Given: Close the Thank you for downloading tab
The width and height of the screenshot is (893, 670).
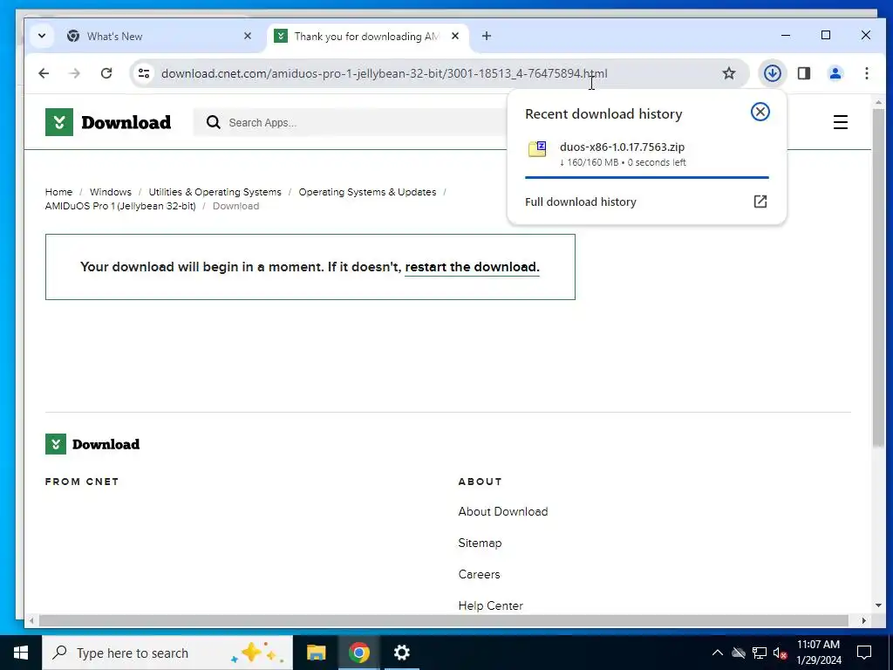Looking at the screenshot, I should pyautogui.click(x=455, y=36).
